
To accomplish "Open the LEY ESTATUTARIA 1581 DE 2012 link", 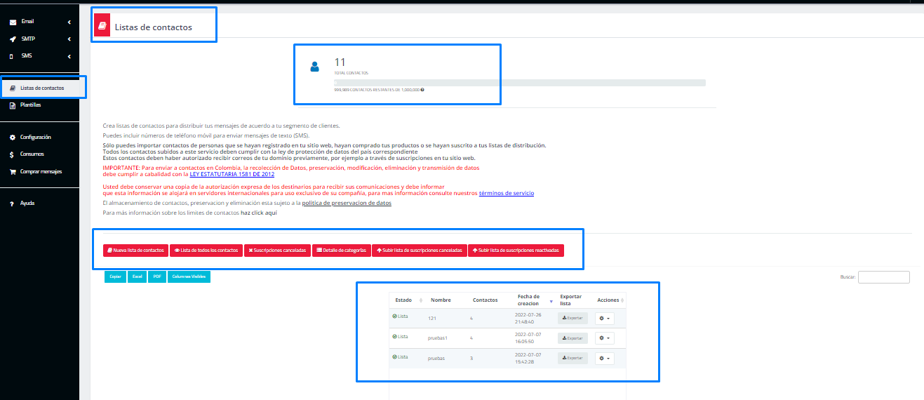I will pyautogui.click(x=232, y=174).
